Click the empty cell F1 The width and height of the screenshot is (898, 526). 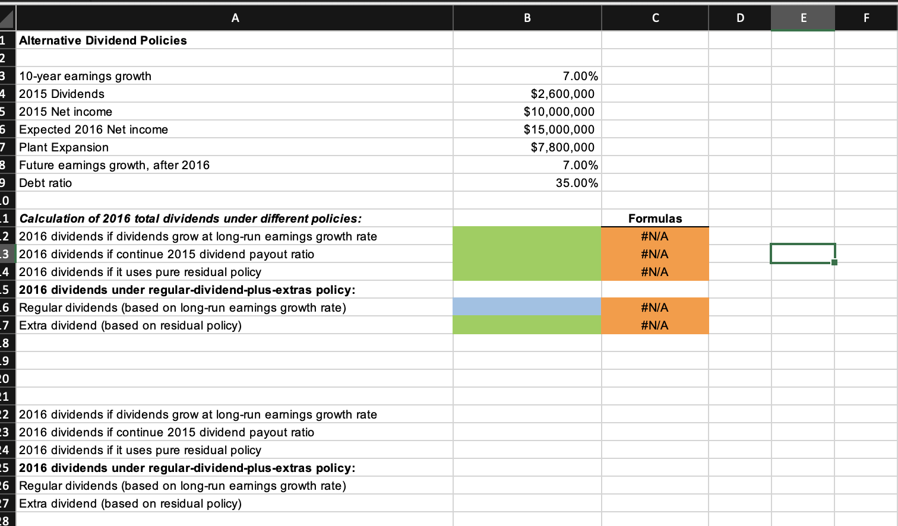pos(866,40)
